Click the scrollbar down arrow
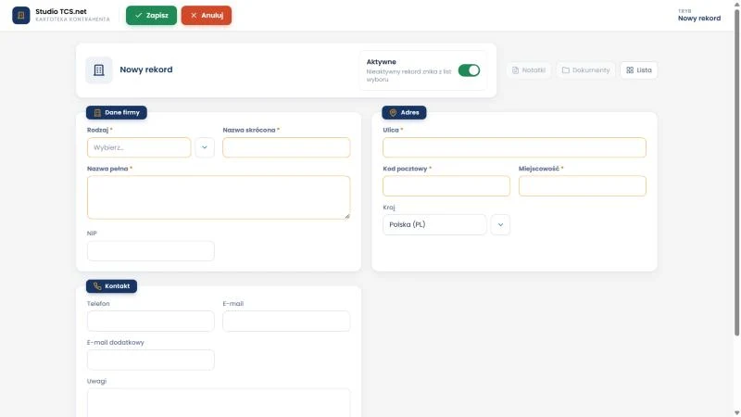The height and width of the screenshot is (417, 741). coord(736,413)
